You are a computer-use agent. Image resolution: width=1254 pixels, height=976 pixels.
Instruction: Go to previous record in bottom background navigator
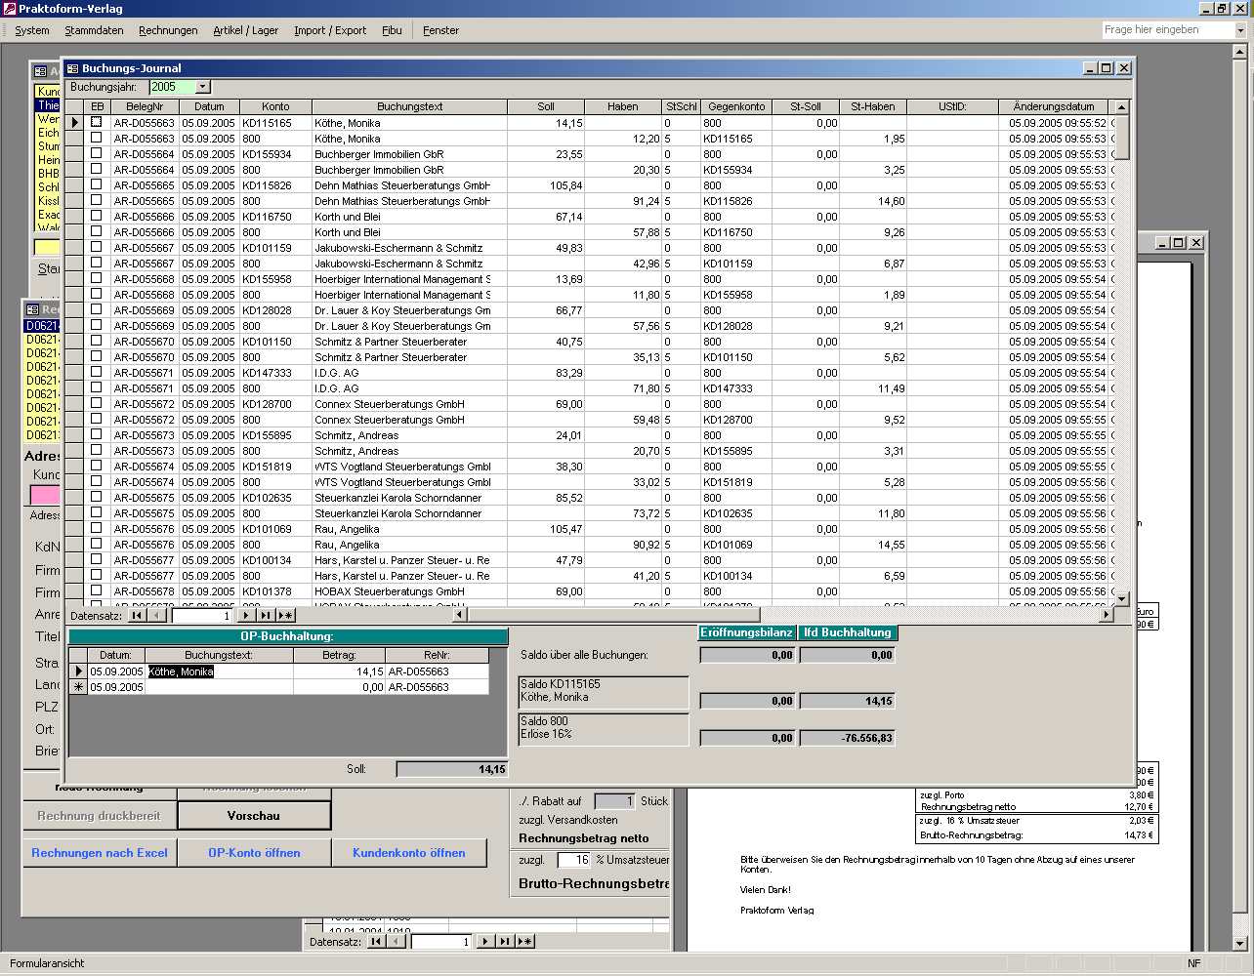coord(397,942)
